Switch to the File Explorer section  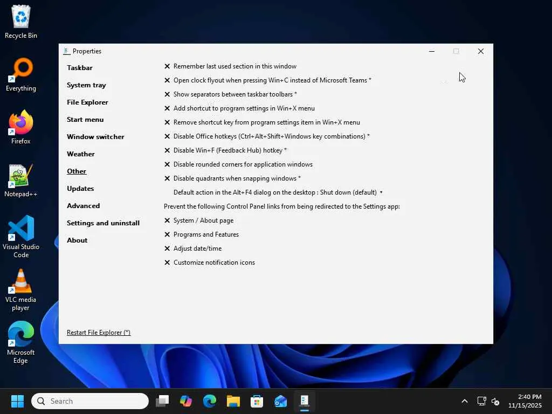87,102
